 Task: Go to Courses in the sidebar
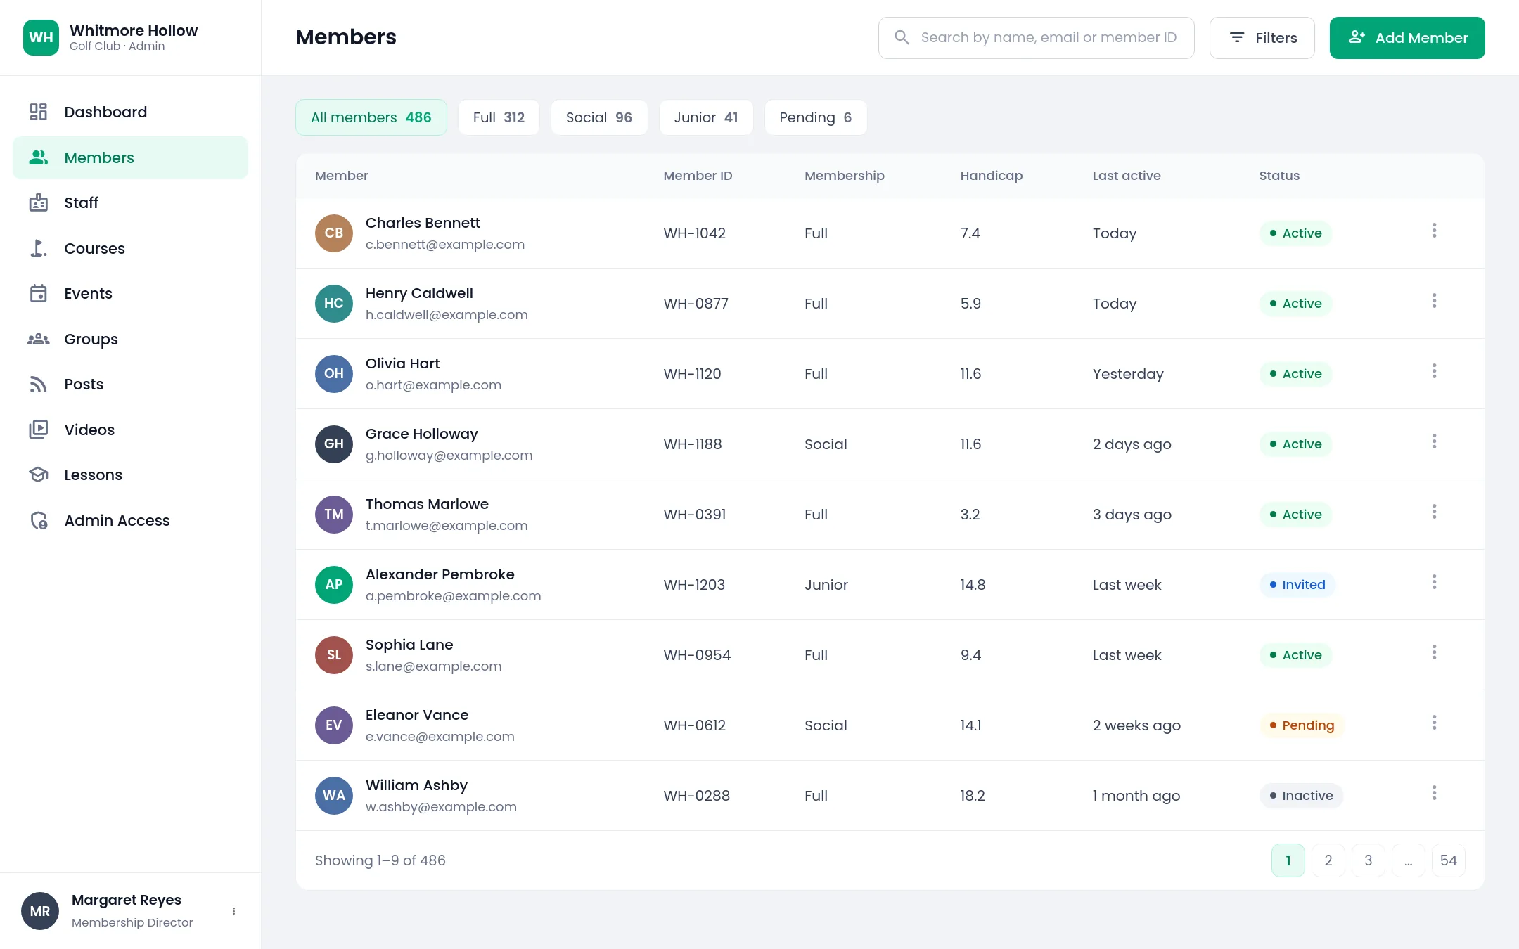click(131, 248)
